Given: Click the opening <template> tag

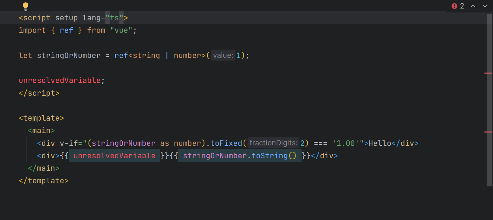Looking at the screenshot, I should (41, 118).
